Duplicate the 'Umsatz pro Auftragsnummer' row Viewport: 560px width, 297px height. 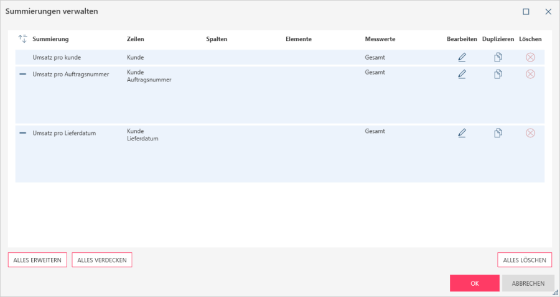(498, 74)
